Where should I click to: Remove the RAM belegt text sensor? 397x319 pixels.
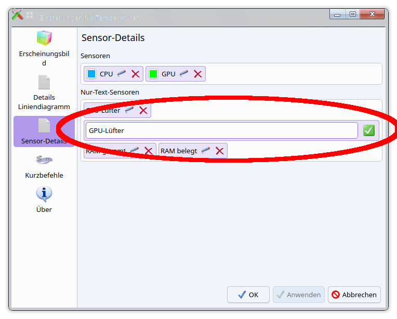[x=220, y=151]
